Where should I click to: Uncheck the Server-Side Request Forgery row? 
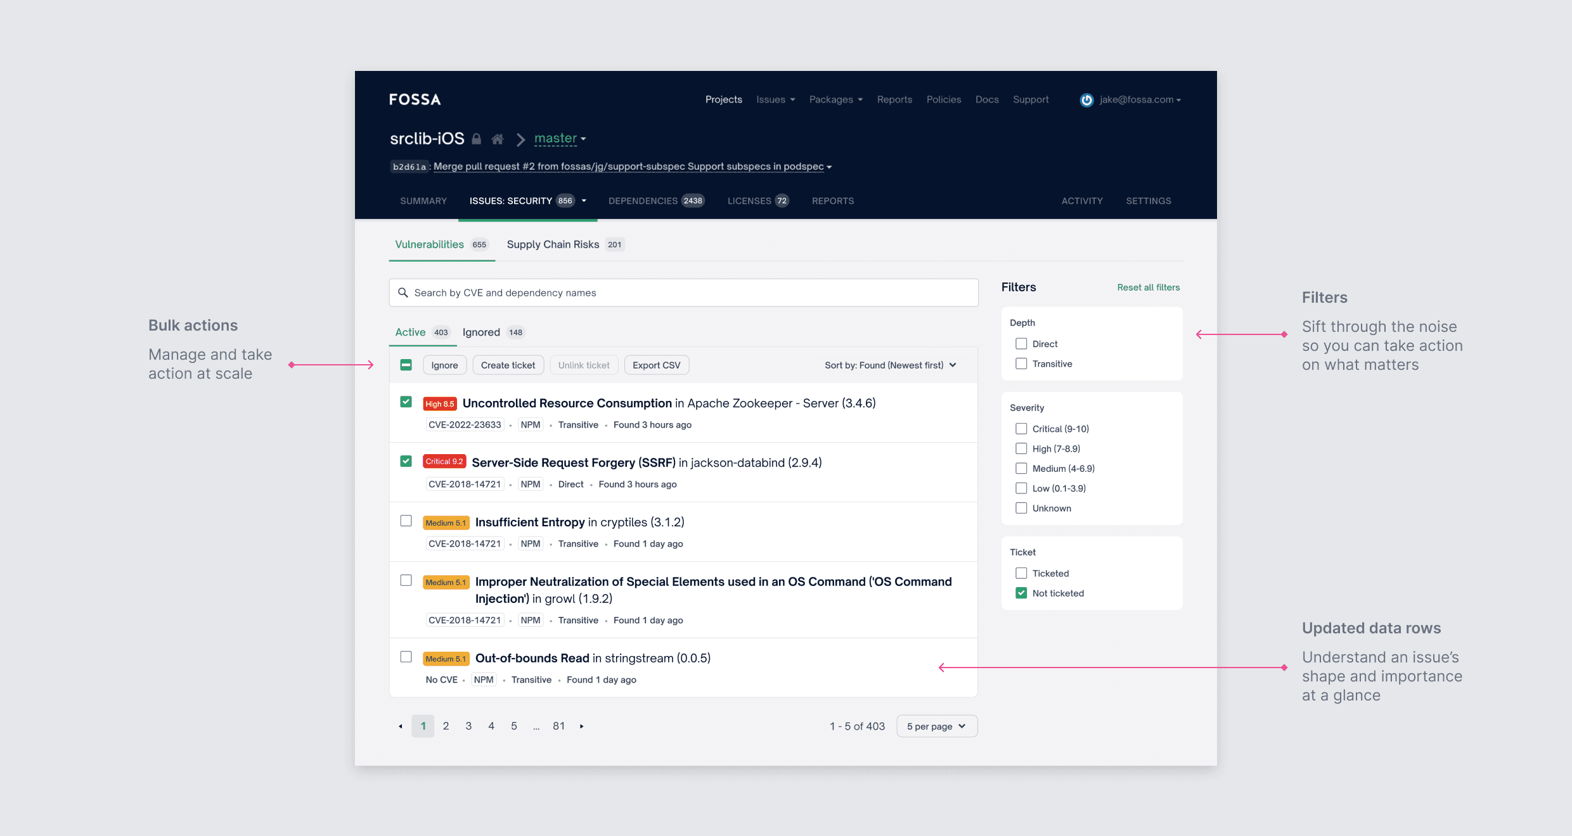click(x=406, y=461)
